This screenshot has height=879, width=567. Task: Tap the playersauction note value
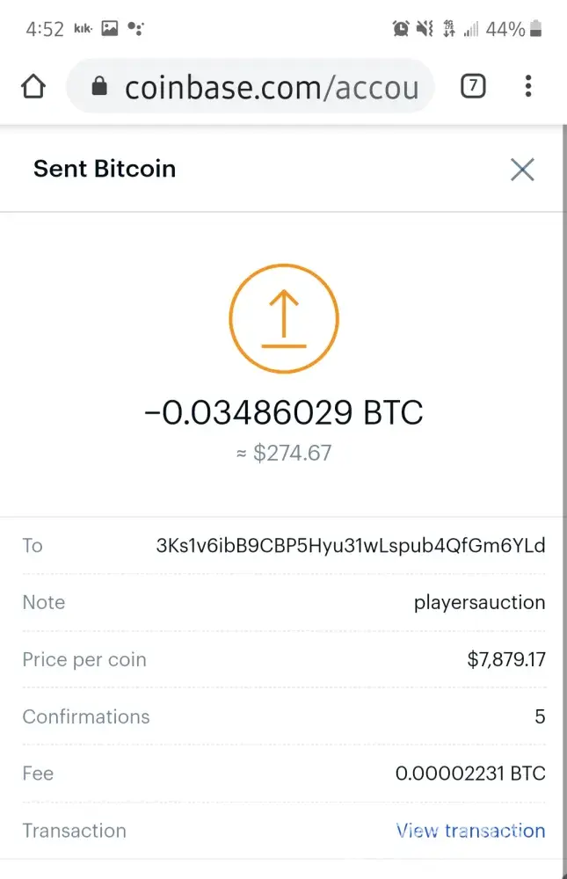[479, 603]
